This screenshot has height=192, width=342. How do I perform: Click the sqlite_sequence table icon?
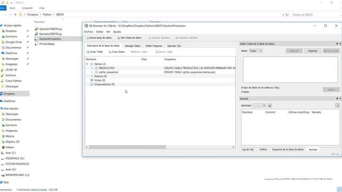click(x=96, y=72)
